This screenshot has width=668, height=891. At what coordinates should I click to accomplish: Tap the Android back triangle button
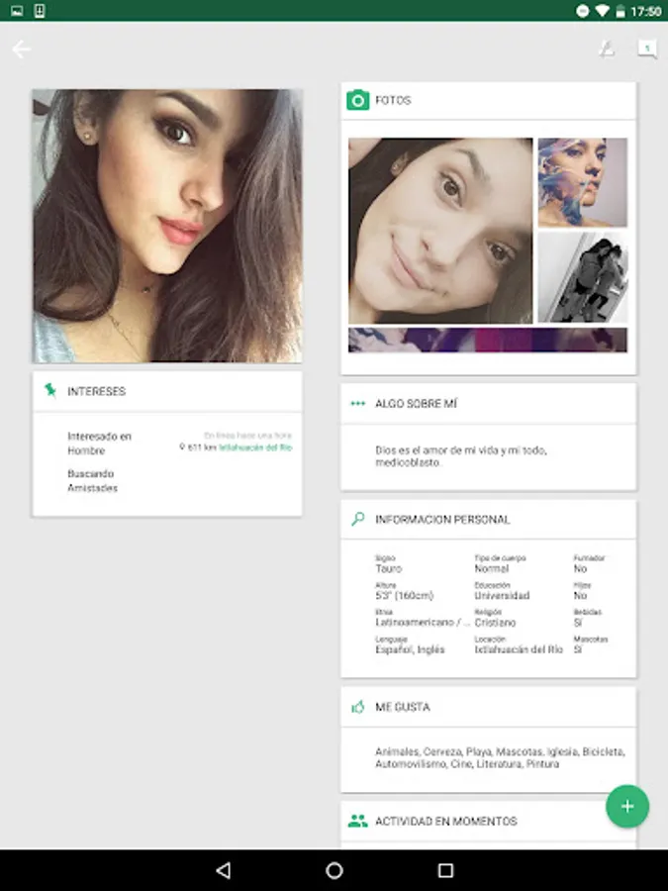click(224, 870)
